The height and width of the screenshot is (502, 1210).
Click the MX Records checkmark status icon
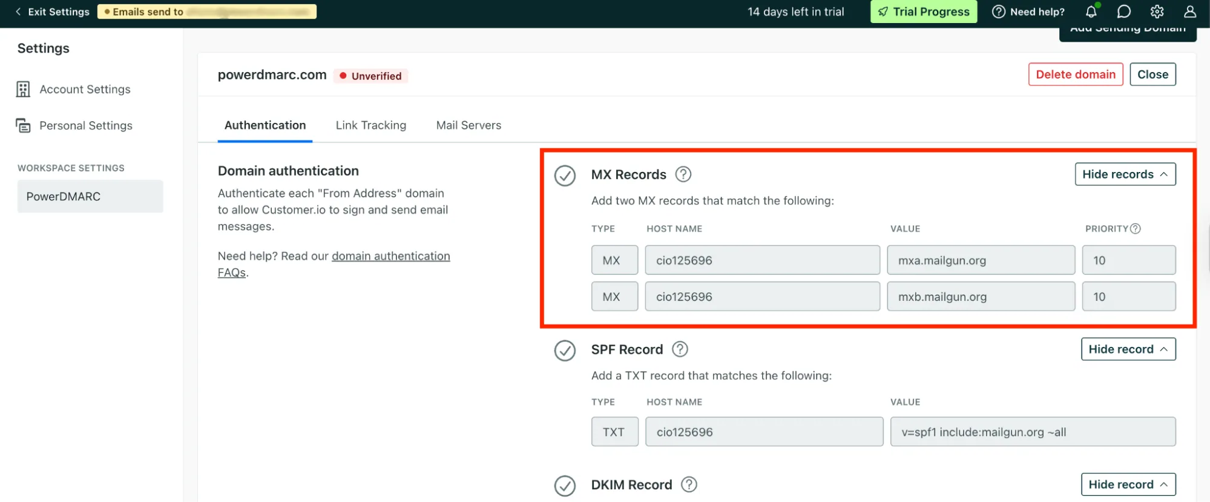(565, 176)
